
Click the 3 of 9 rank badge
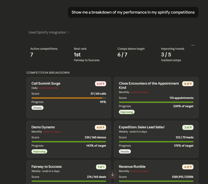188,127
